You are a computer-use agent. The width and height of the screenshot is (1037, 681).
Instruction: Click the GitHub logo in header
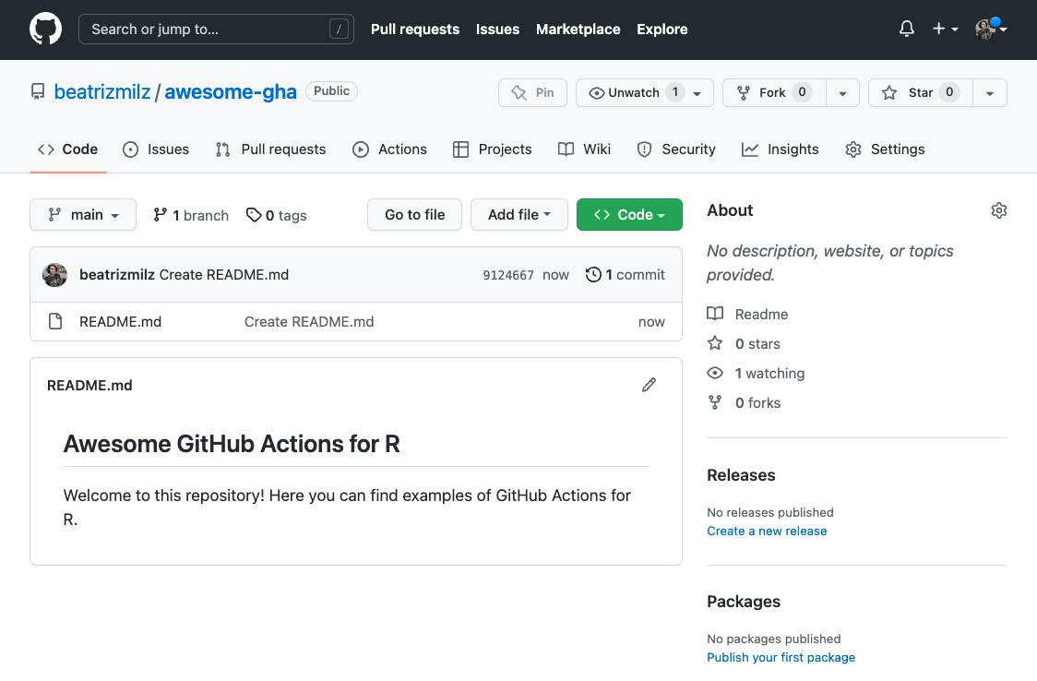click(45, 30)
